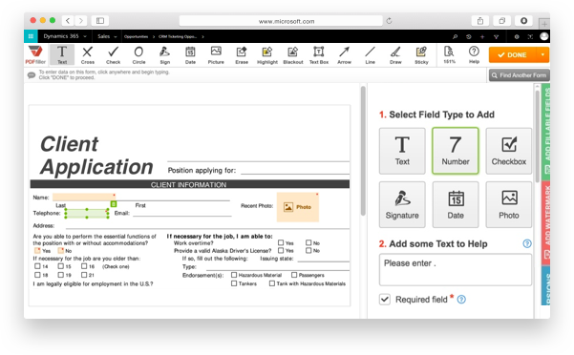The image size is (574, 355).
Task: Check Yes for Work overtime
Action: 281,242
